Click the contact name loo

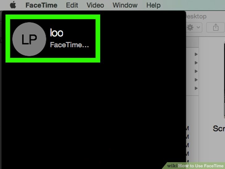click(57, 32)
